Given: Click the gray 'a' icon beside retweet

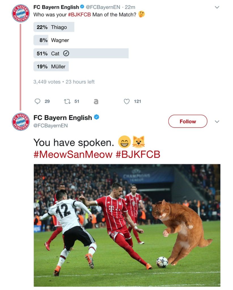Looking at the screenshot, I should click(96, 101).
